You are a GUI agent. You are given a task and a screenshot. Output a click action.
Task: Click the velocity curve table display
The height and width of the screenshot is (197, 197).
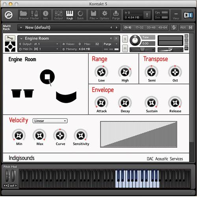[139, 134]
